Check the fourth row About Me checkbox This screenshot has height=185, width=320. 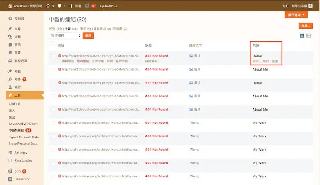(x=53, y=96)
